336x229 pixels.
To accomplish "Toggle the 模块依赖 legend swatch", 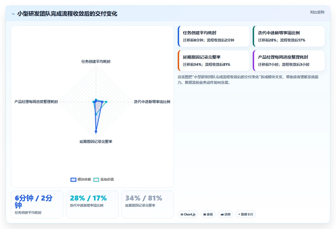I will [x=73, y=179].
